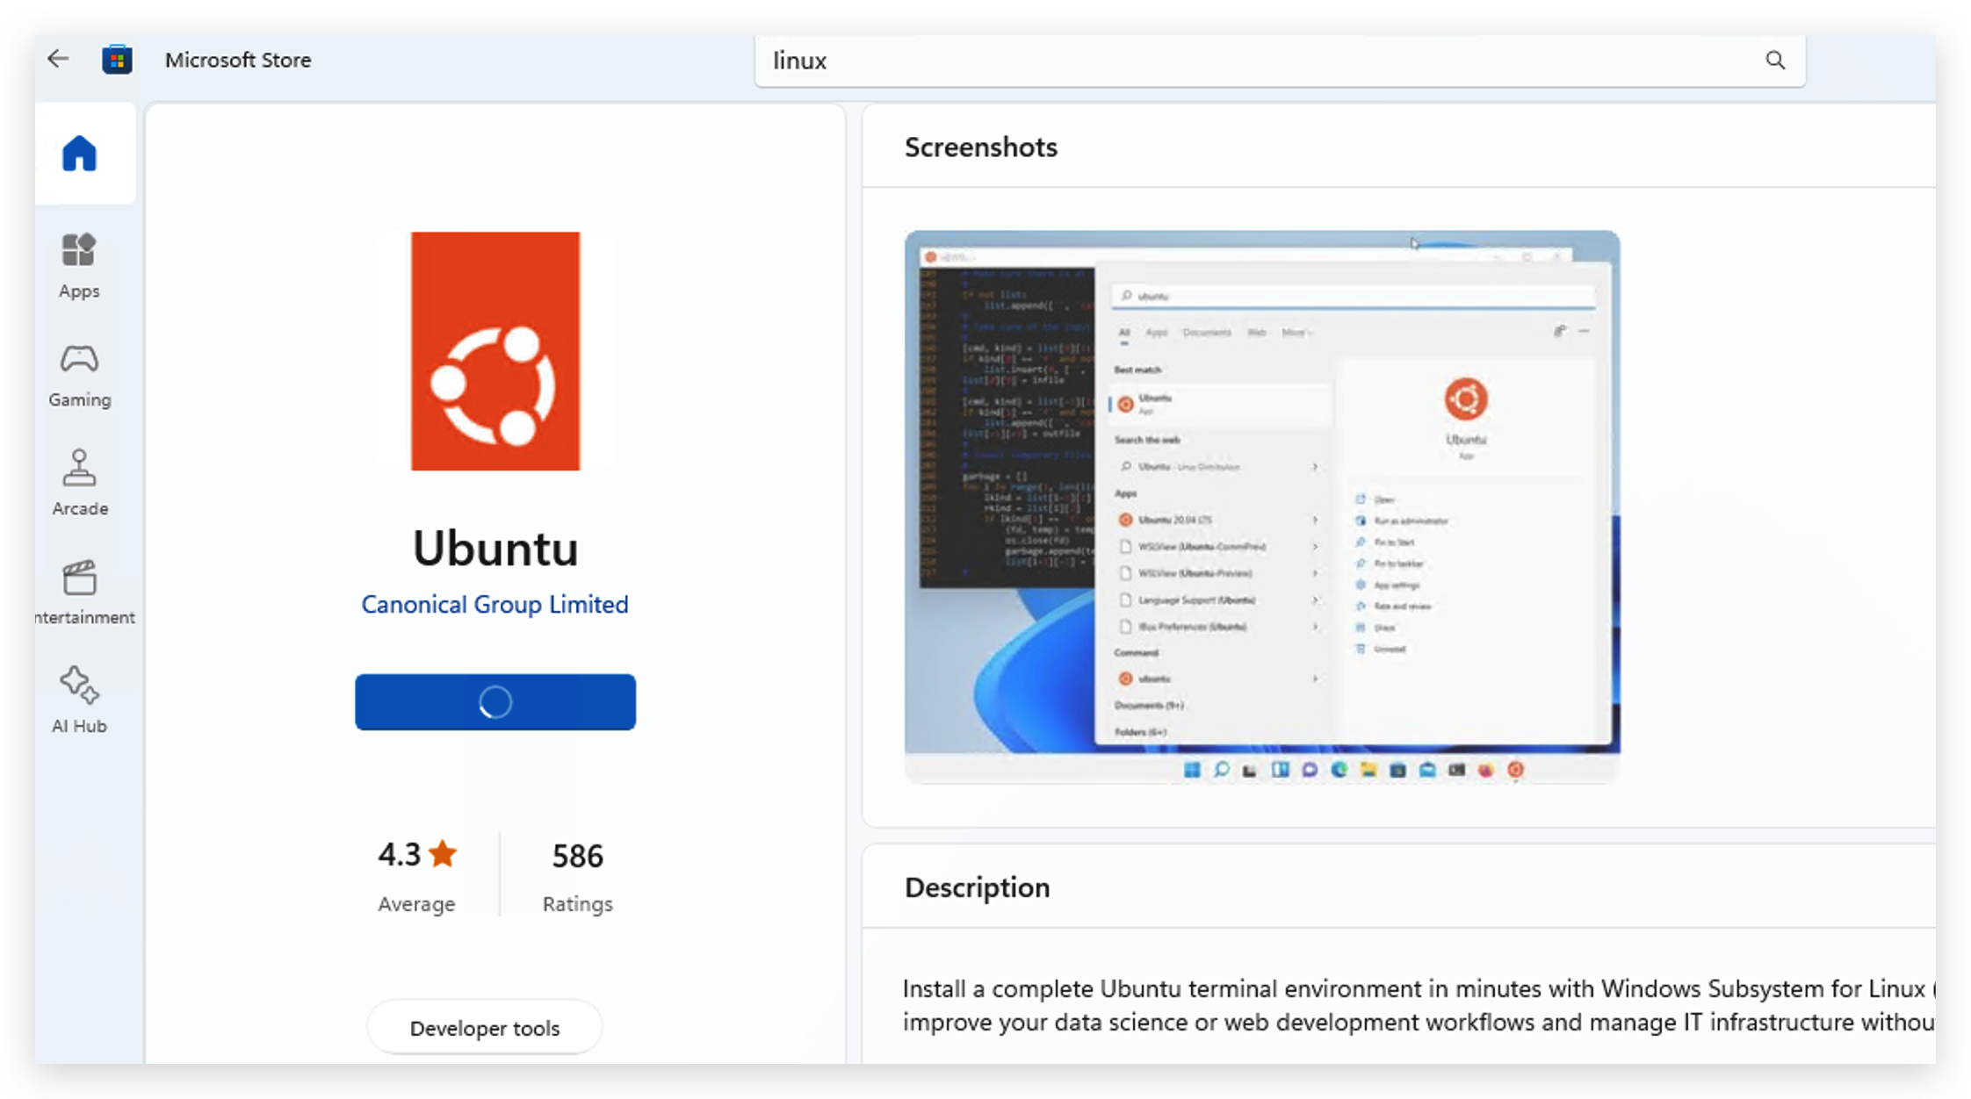Open the Apps section
Viewport: 1971px width, 1099px height.
(79, 266)
